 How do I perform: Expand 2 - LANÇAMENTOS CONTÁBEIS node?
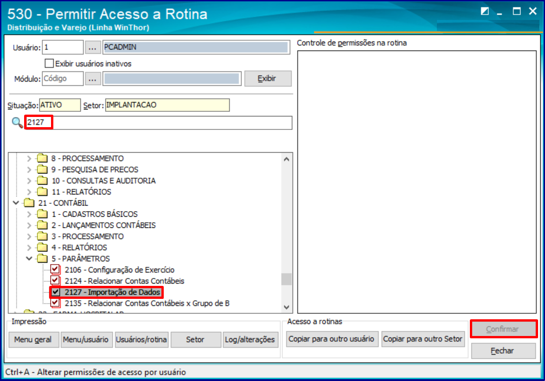click(x=29, y=225)
